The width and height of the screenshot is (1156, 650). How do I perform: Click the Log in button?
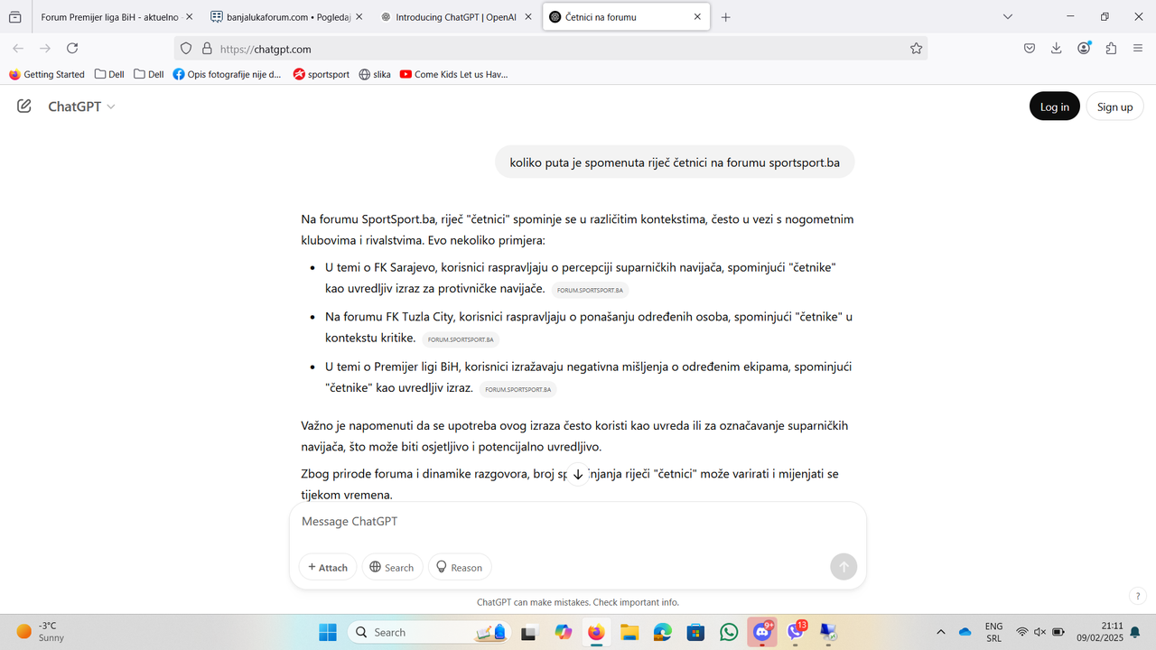1054,106
